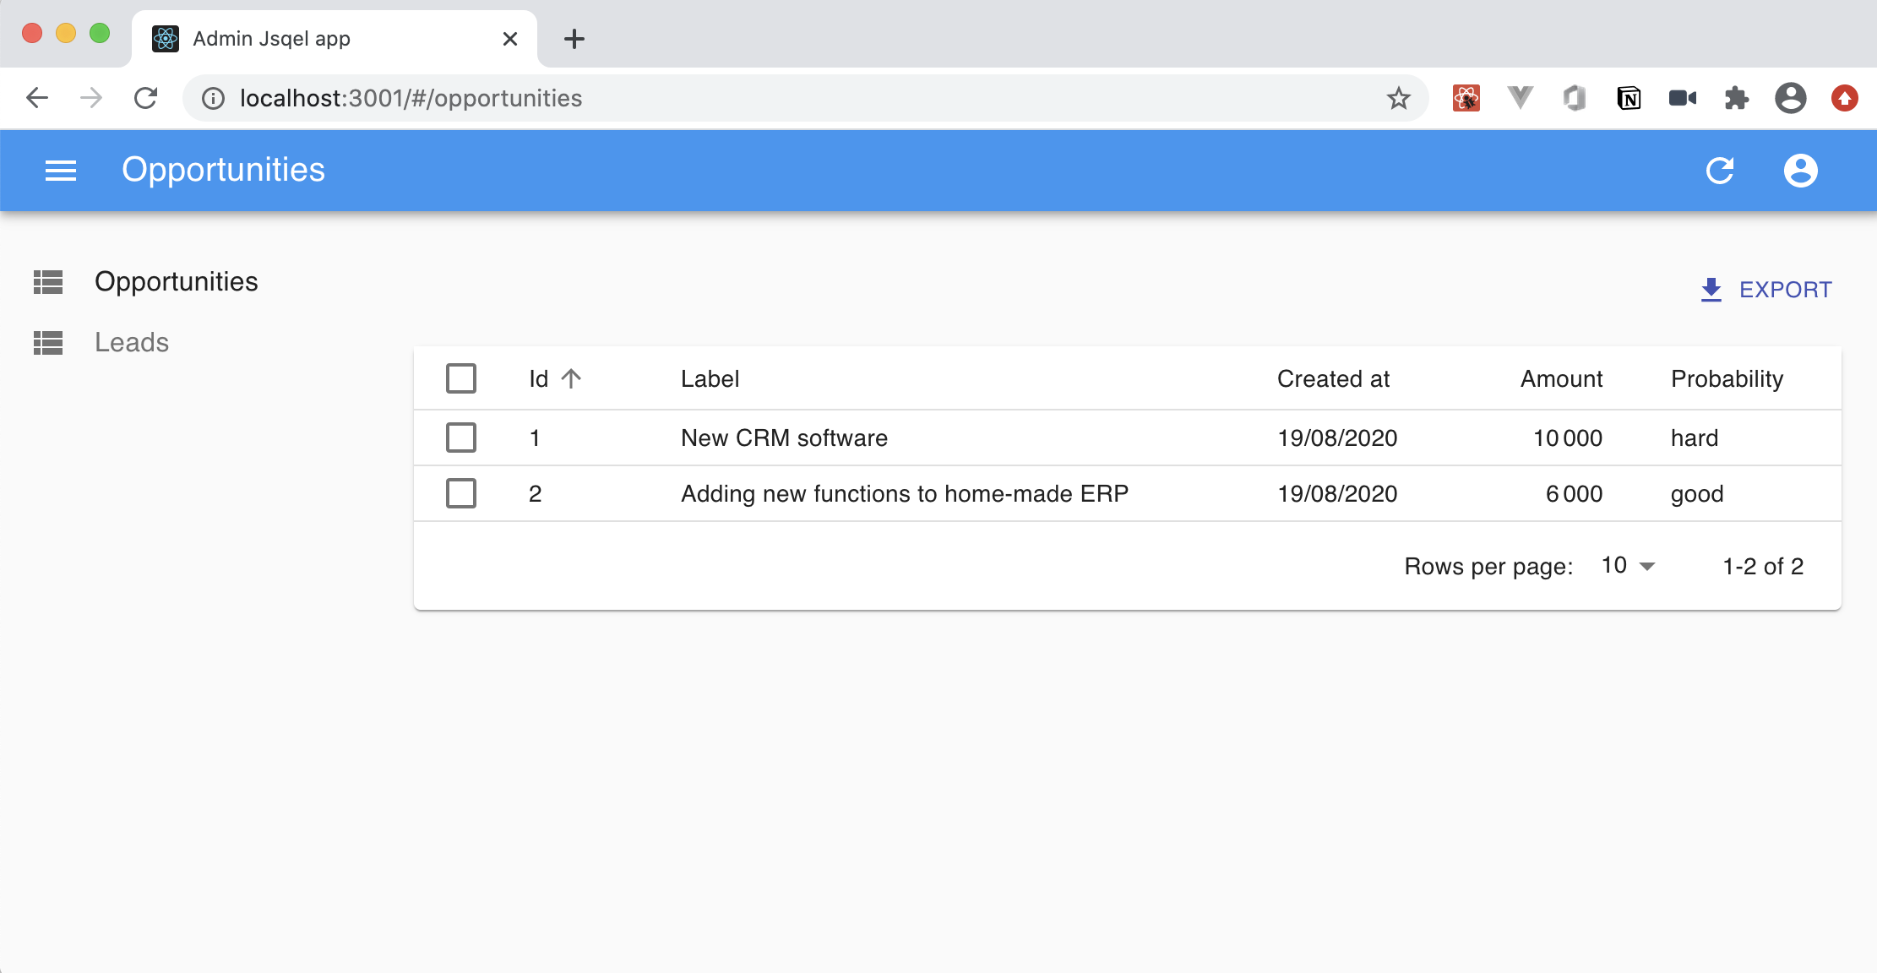Click the EXPORT button

coord(1766,290)
